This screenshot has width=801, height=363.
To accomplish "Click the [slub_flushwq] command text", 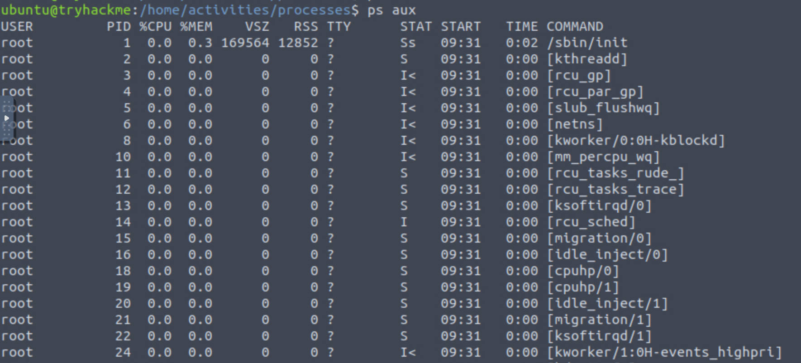I will coord(603,108).
